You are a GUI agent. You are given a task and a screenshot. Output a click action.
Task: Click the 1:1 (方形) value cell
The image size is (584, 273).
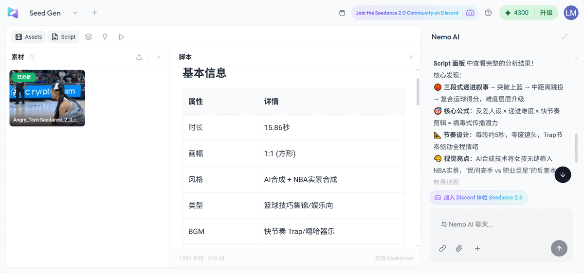[280, 154]
